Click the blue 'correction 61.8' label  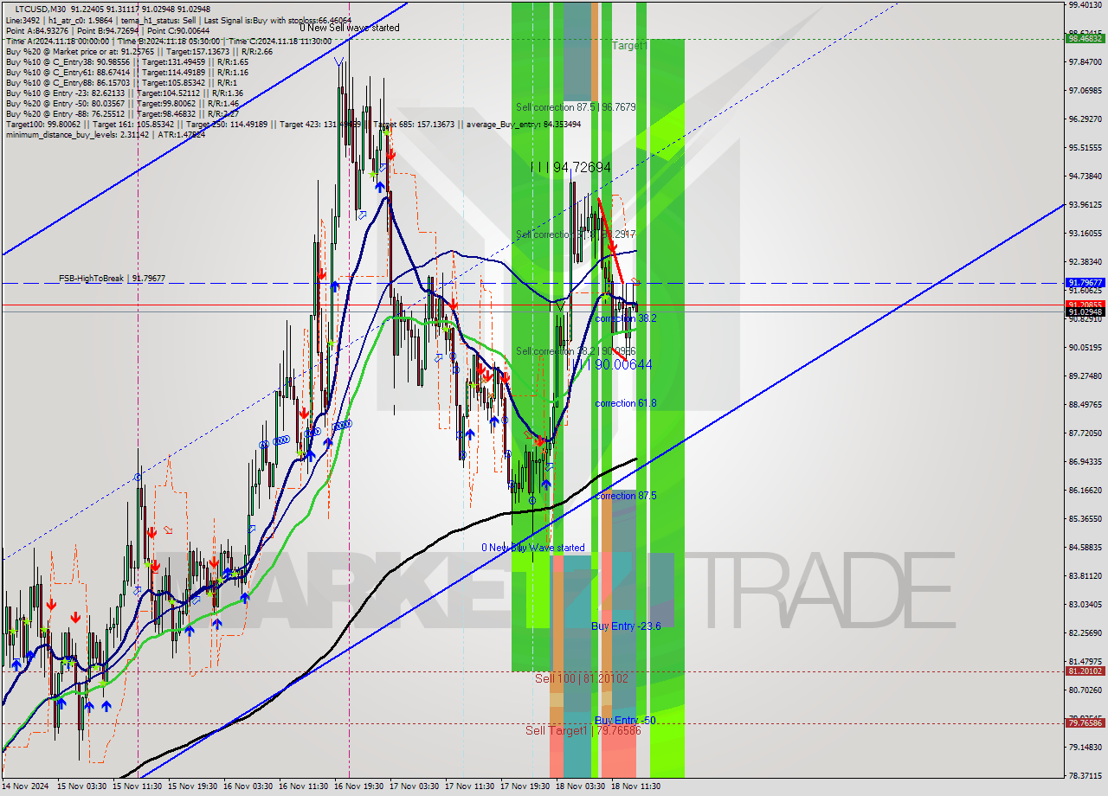pos(626,403)
